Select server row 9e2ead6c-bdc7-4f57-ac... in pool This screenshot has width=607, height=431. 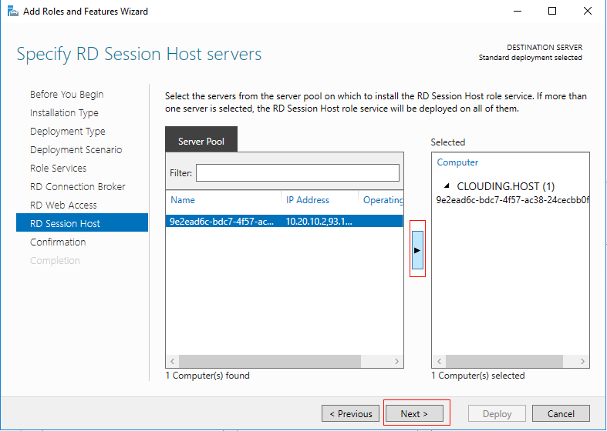coord(284,222)
